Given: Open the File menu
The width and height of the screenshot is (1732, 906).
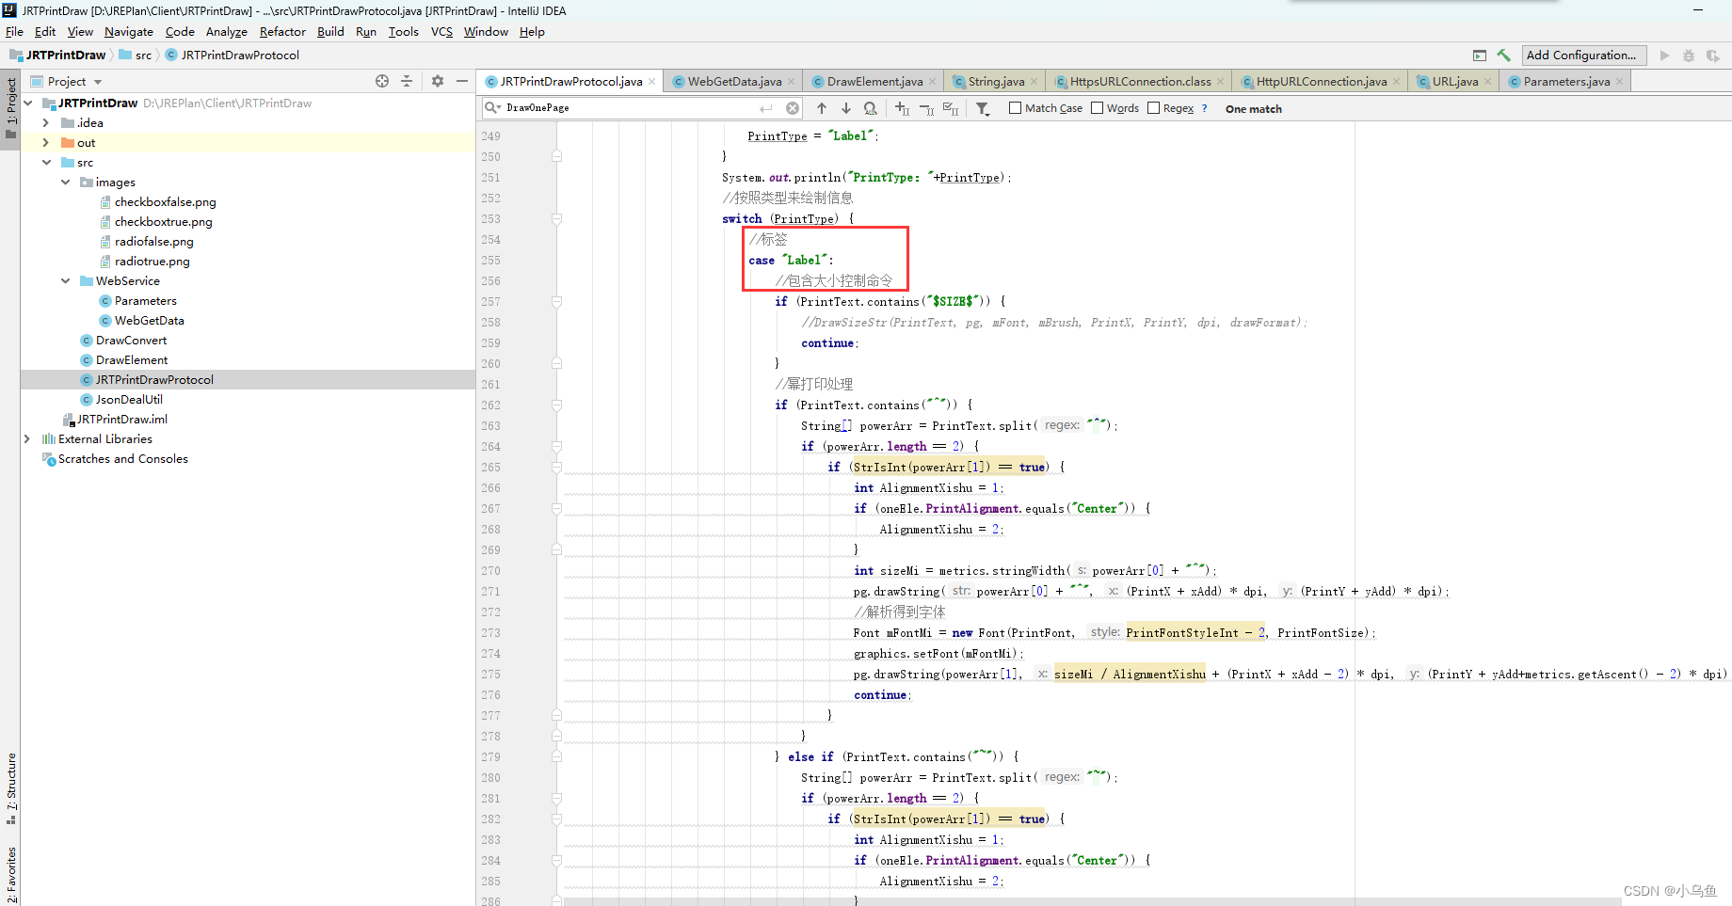Looking at the screenshot, I should [14, 32].
